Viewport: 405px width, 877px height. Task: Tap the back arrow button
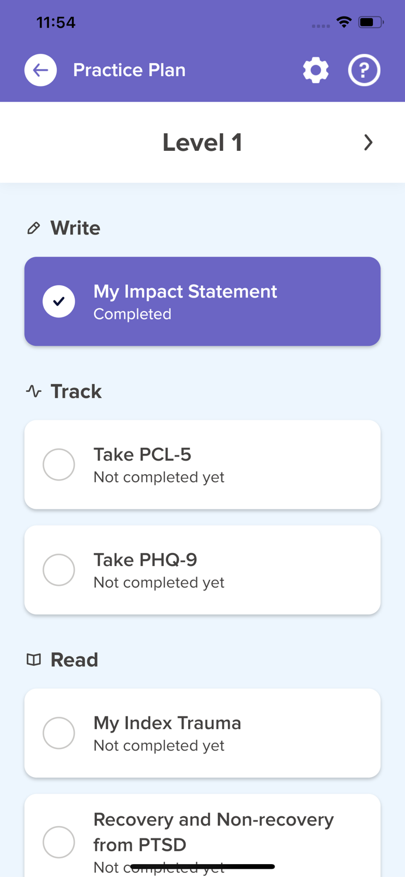(x=40, y=70)
